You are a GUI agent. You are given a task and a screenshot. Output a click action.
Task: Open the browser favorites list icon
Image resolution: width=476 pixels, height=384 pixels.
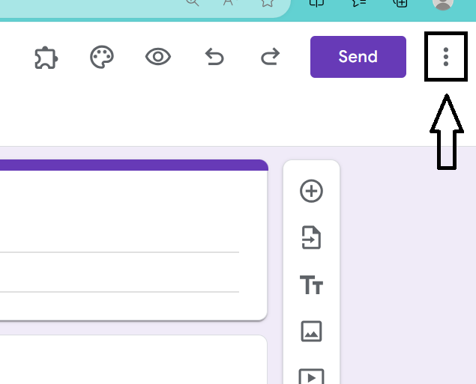pyautogui.click(x=359, y=3)
